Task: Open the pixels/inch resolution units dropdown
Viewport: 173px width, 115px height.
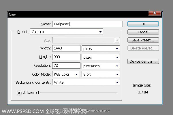Action: [x=101, y=66]
